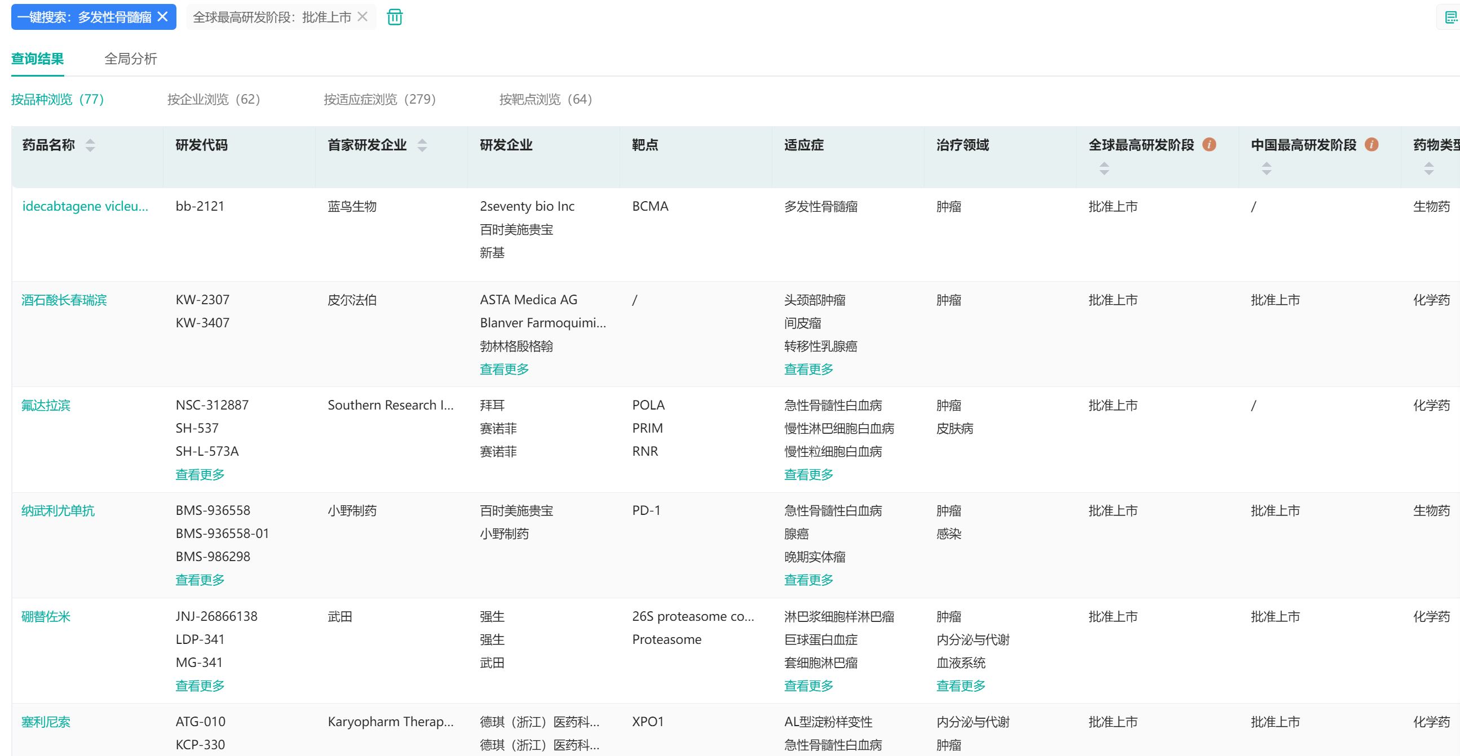Select 按靶点浏览 (64) view
Viewport: 1460px width, 756px height.
[545, 100]
